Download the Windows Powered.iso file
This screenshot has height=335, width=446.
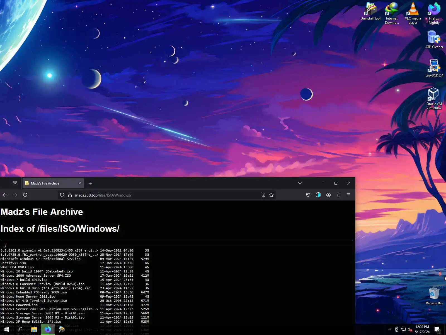[x=19, y=305]
